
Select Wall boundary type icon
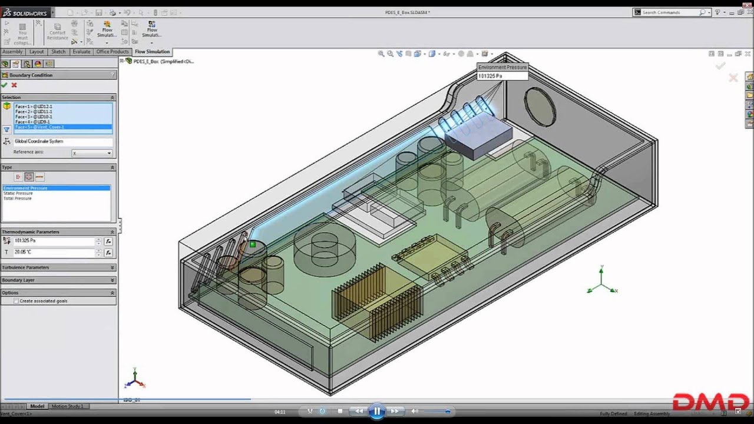(x=39, y=177)
